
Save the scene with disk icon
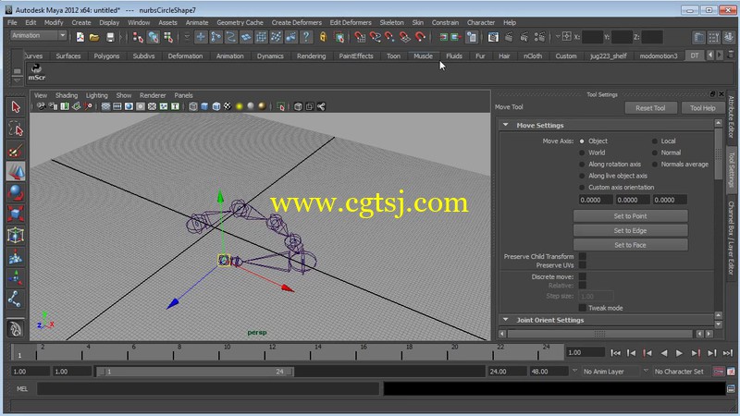(x=110, y=37)
